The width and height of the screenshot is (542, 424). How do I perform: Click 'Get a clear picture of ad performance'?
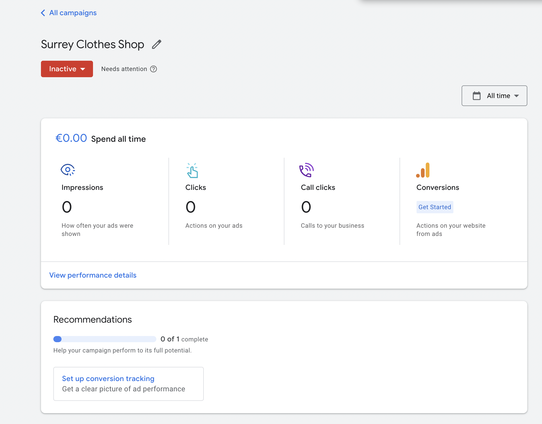coord(124,389)
